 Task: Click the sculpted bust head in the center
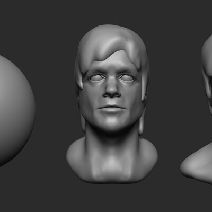click(x=112, y=104)
